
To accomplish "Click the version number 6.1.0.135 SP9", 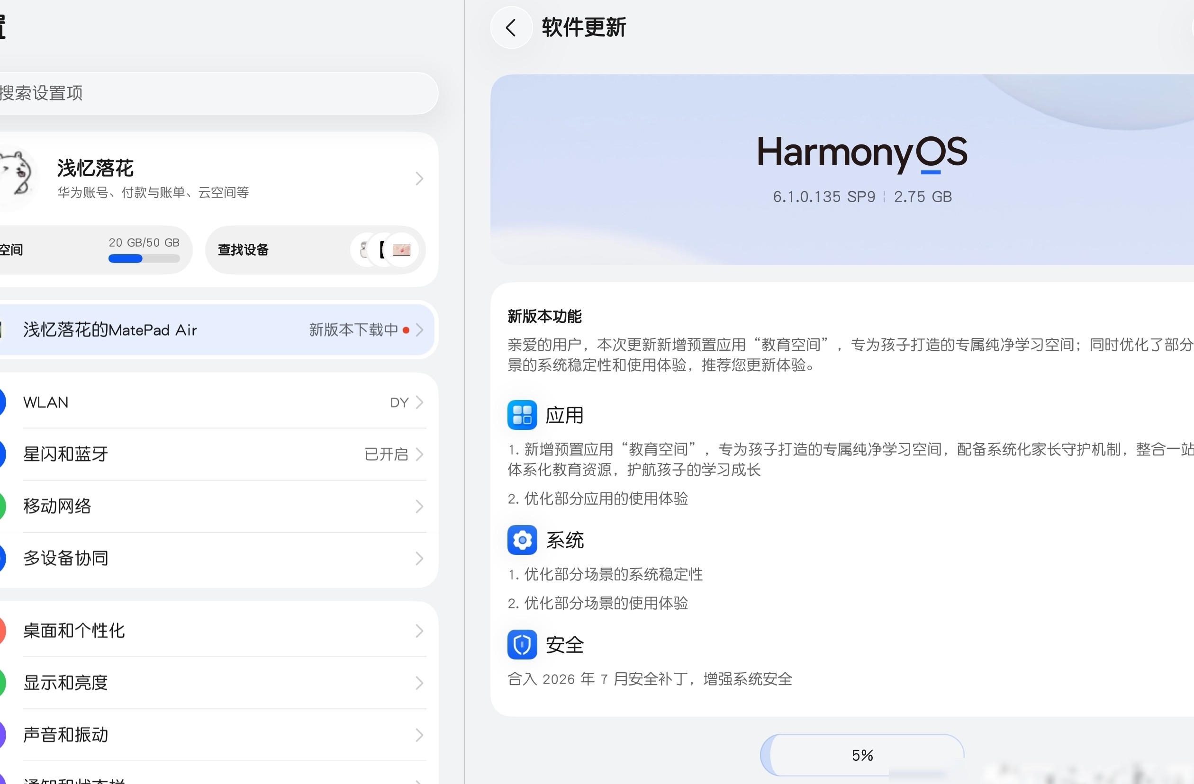I will coord(824,196).
